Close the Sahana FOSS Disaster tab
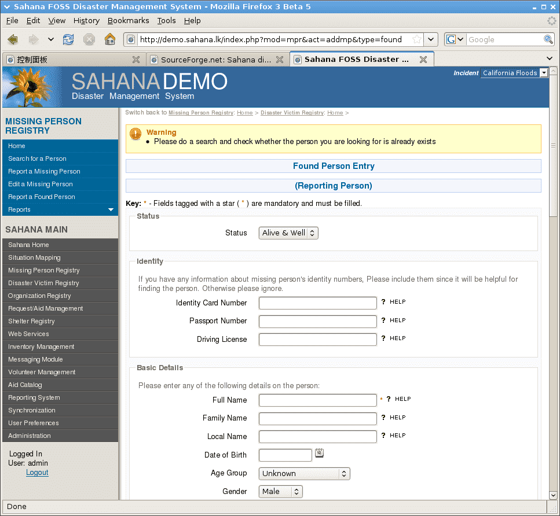Viewport: 560px width, 516px height. tap(423, 60)
